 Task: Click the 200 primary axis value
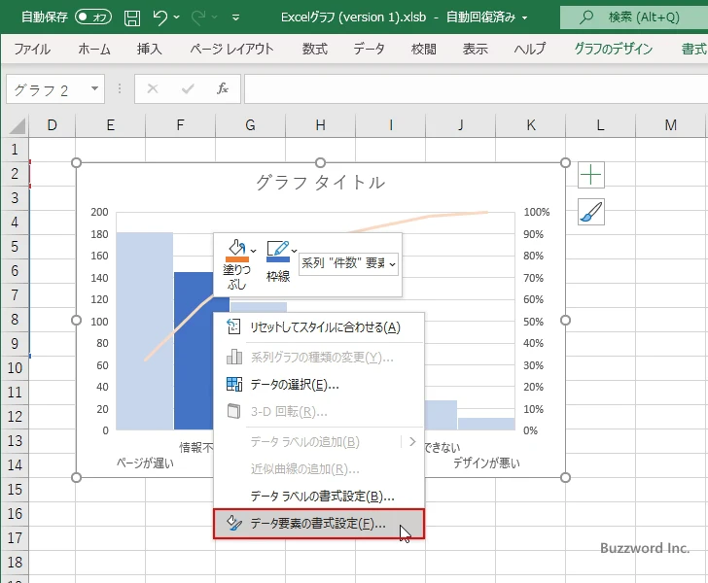pos(99,212)
